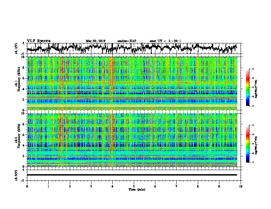Click time axis tick label "9"

coord(219,186)
